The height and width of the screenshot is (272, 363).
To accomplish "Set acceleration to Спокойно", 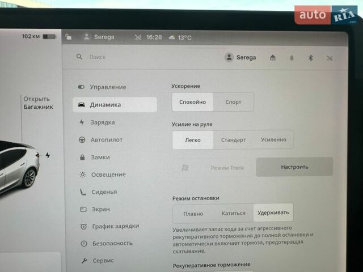I will pos(193,102).
